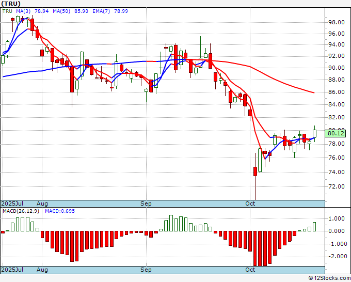The height and width of the screenshot is (282, 351).
Task: Click the Aug label on MACD axis
Action: [42, 270]
